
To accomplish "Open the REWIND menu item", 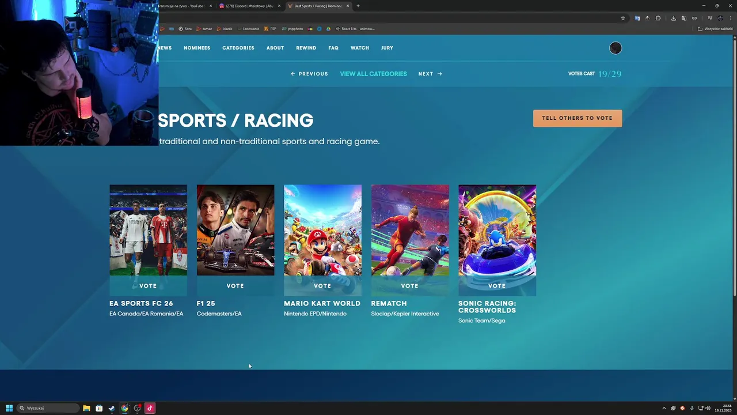I will [306, 48].
